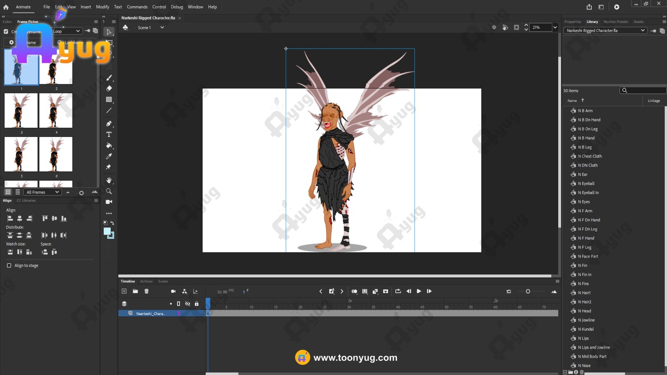Viewport: 667px width, 375px height.
Task: Switch to the Motion Presets tab
Action: [x=616, y=22]
